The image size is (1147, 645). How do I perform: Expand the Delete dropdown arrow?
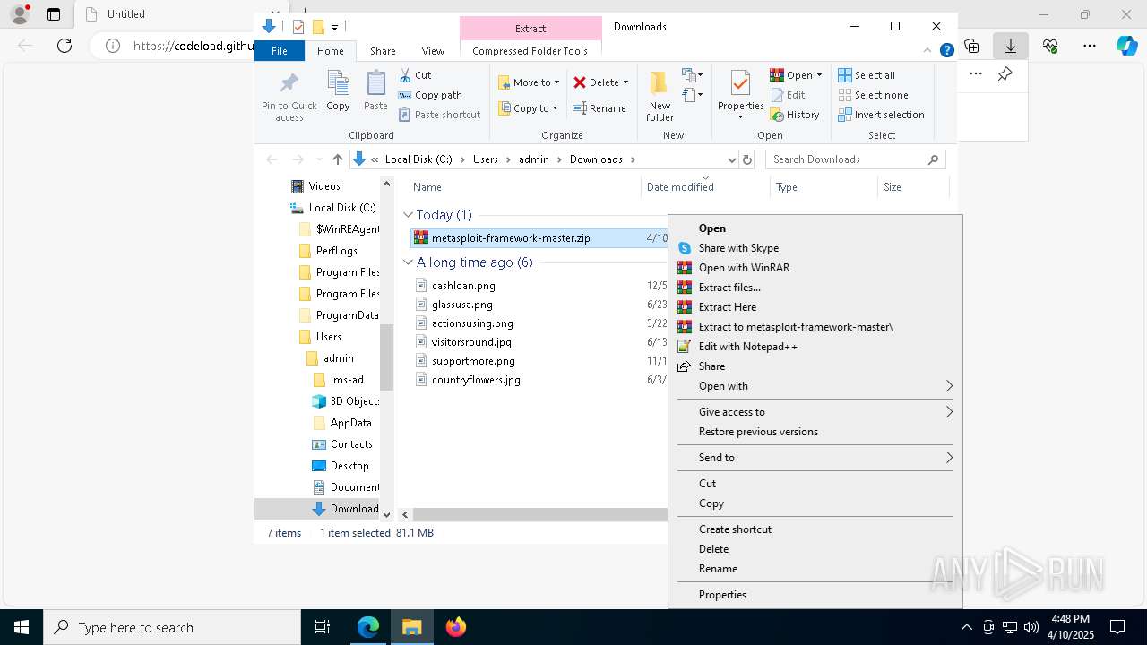[625, 82]
